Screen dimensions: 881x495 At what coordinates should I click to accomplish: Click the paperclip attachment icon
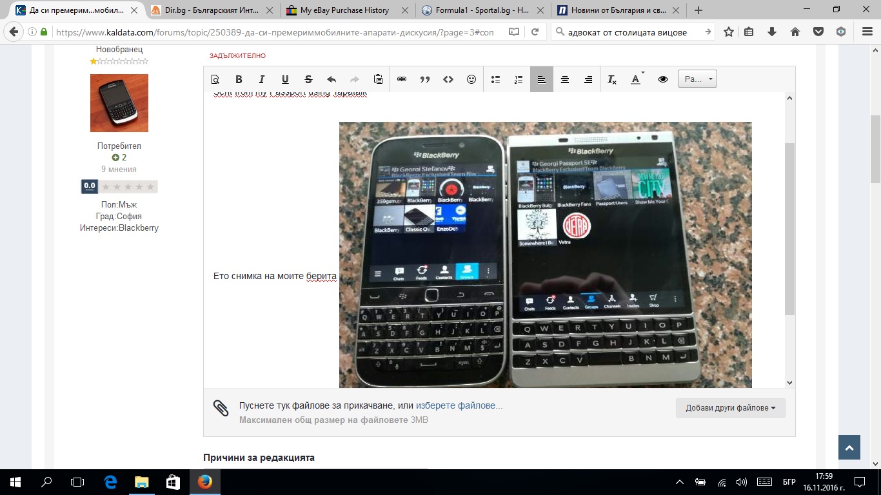pos(221,408)
